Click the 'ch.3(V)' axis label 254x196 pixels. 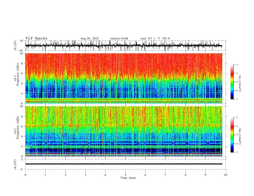point(15,164)
